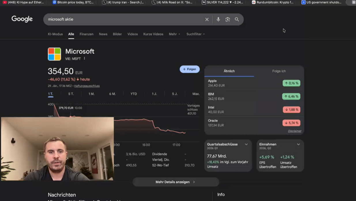
Task: Click the webcam video overlay
Action: point(57,149)
